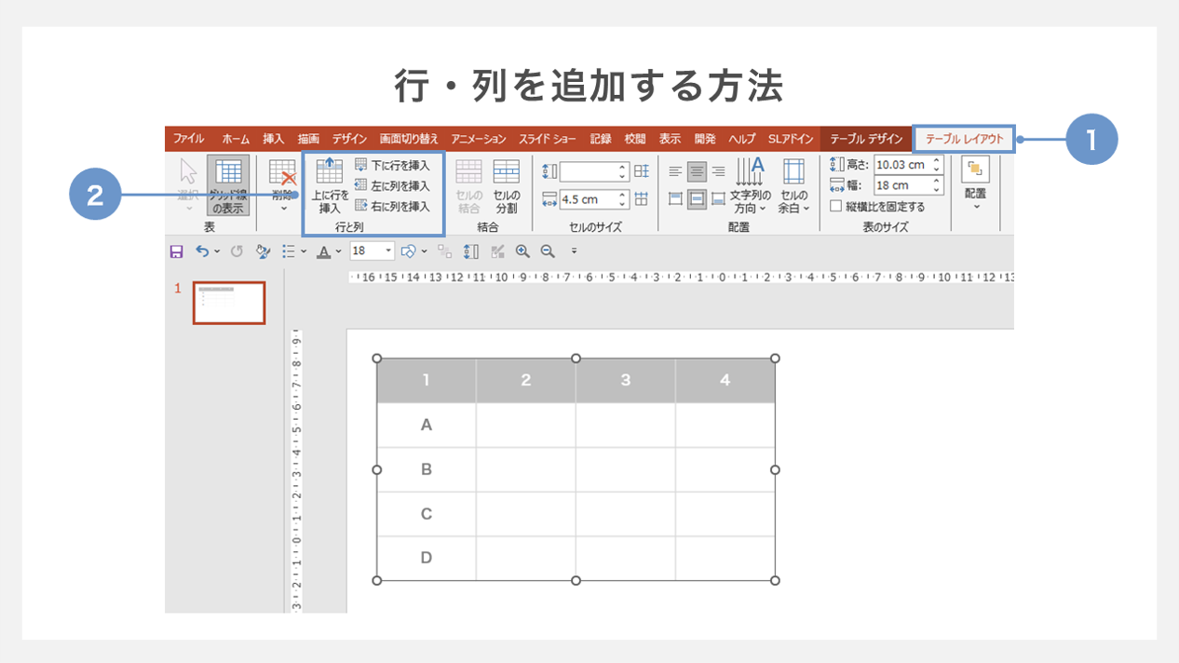
Task: Click the Redo icon
Action: coord(237,251)
